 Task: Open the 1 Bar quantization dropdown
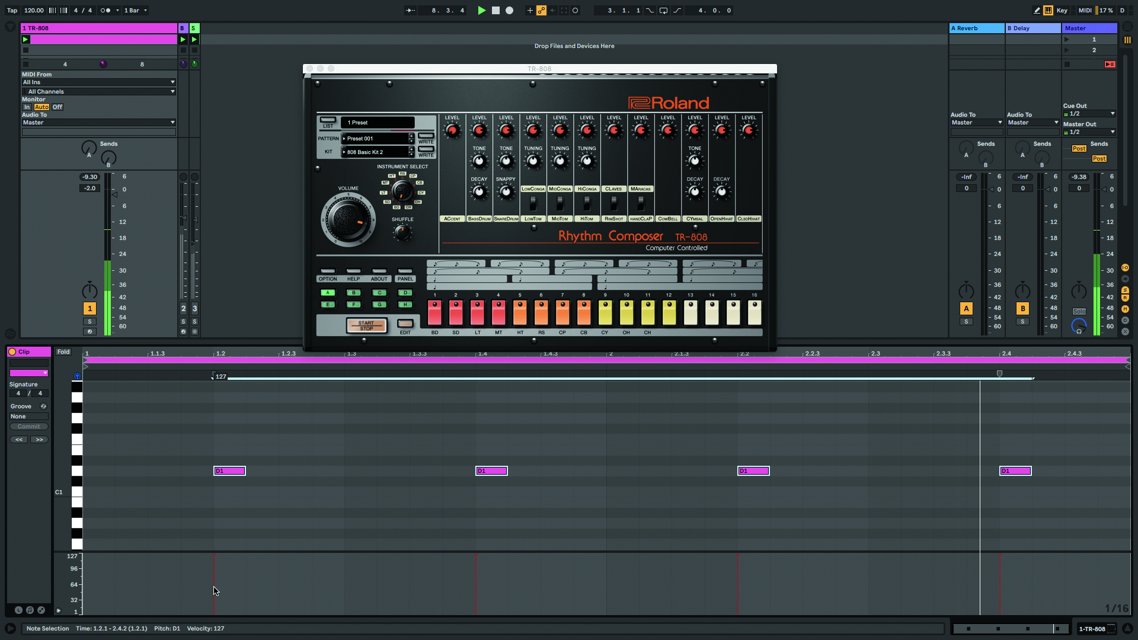135,10
